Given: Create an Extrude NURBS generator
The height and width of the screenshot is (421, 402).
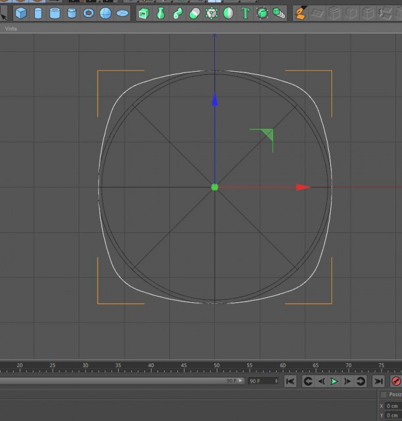Looking at the screenshot, I should click(x=144, y=13).
